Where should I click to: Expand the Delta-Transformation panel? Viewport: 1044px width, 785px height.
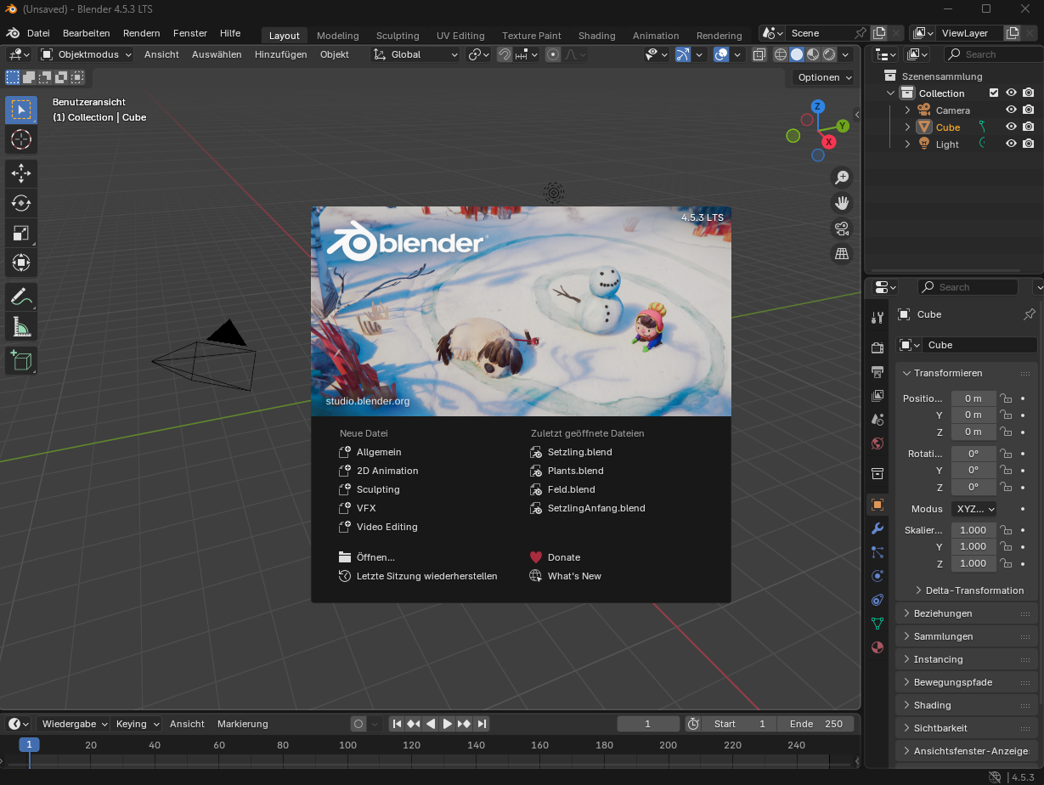[967, 590]
